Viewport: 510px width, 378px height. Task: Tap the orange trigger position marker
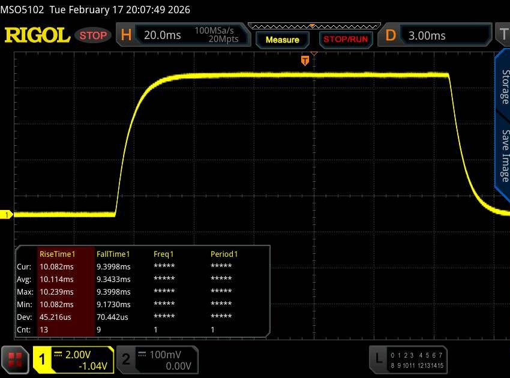click(x=305, y=60)
